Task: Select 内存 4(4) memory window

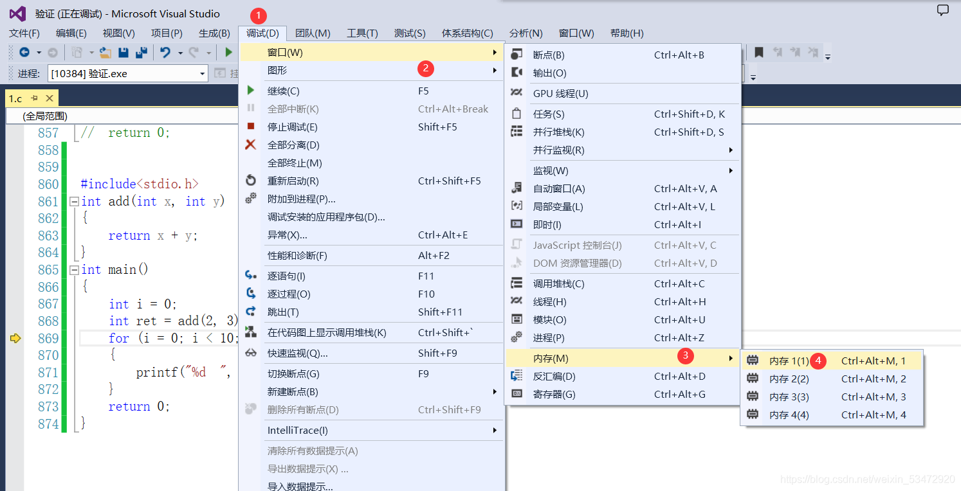Action: click(832, 415)
